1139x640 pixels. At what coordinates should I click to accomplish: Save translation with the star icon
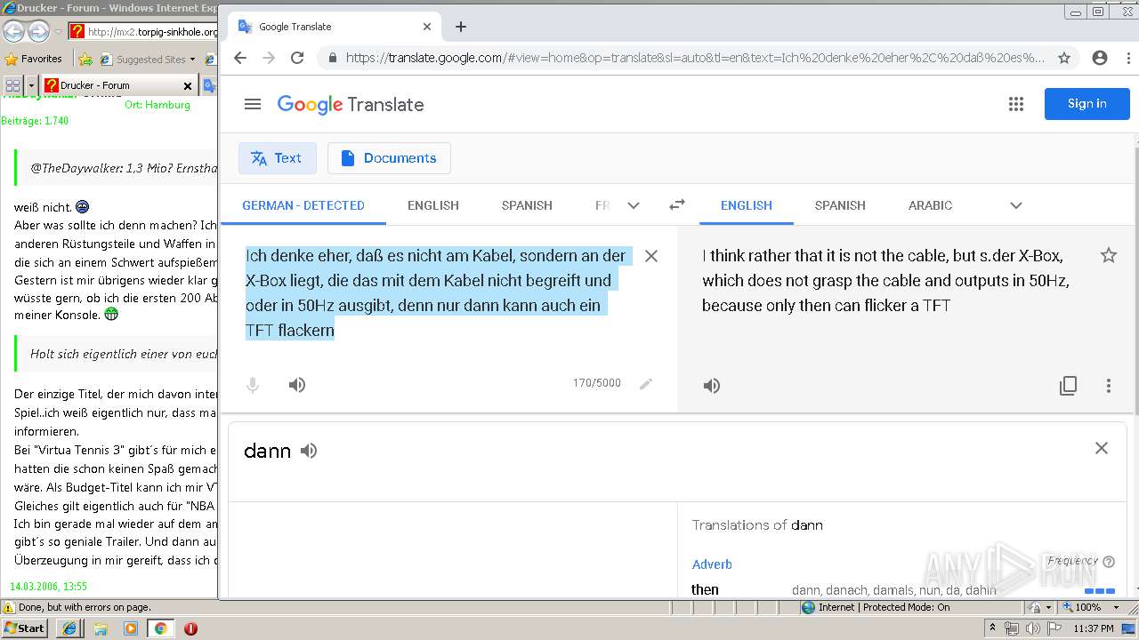coord(1109,256)
